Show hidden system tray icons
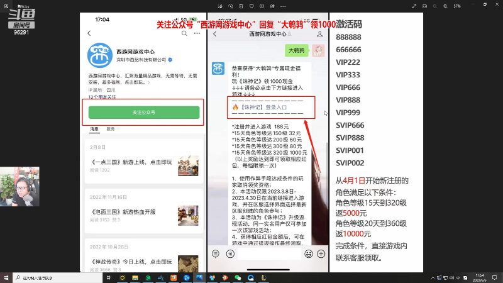Screen dimensions: 503x283 tap(433, 277)
